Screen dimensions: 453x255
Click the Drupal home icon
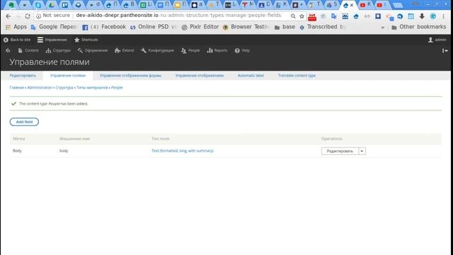point(8,50)
